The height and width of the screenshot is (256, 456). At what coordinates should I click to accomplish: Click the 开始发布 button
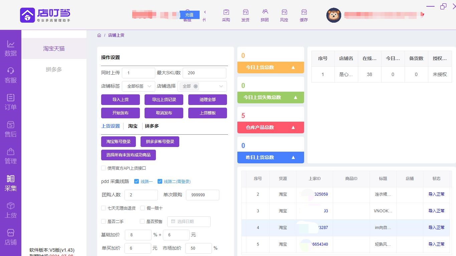click(120, 113)
